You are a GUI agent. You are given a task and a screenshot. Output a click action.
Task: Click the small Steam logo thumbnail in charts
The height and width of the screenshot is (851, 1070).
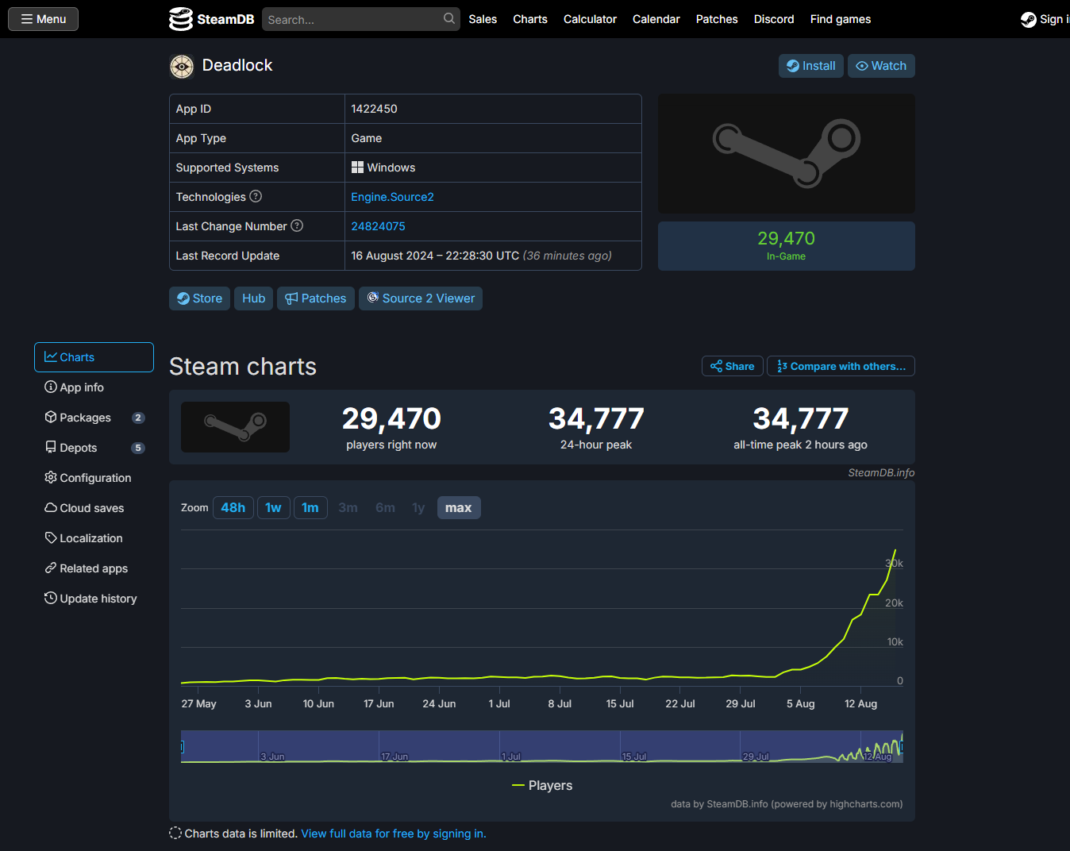(x=235, y=427)
